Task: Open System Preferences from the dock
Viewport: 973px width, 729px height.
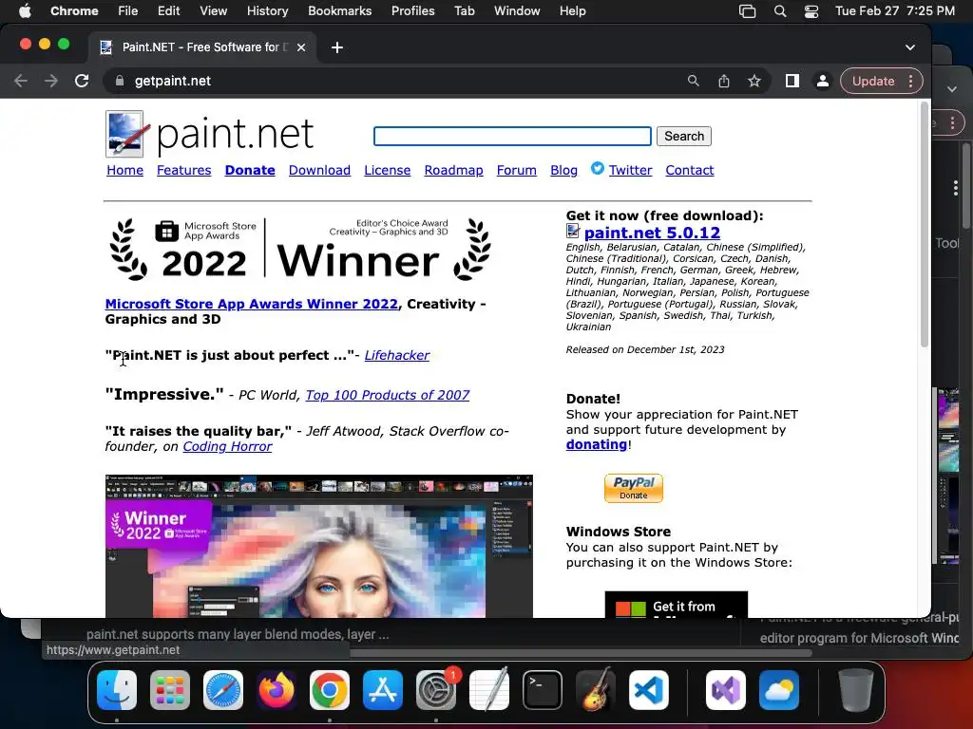Action: coord(436,690)
